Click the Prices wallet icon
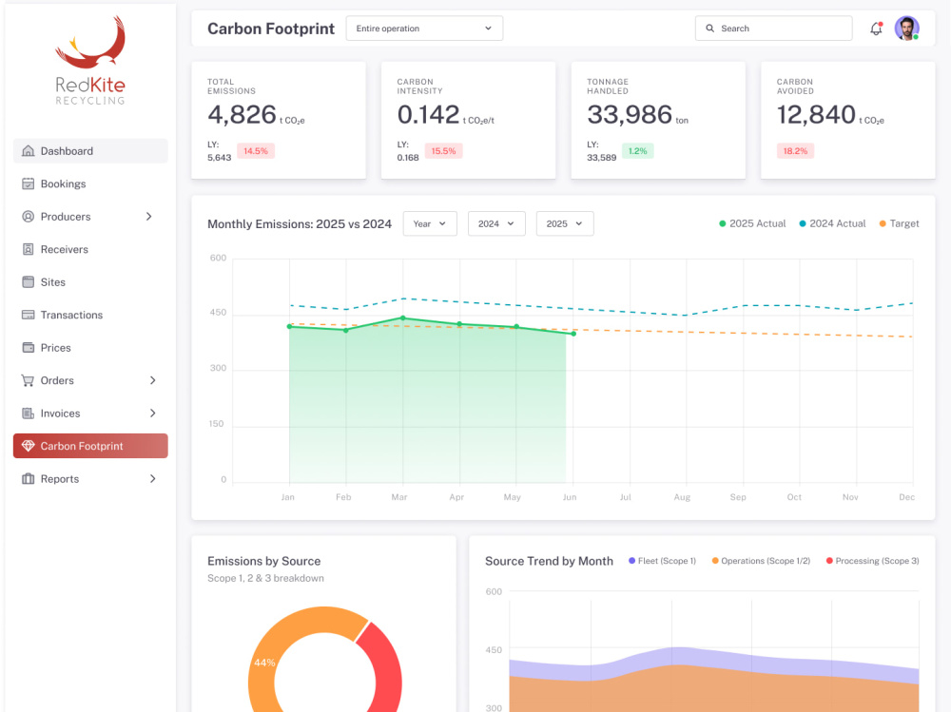The width and height of the screenshot is (951, 712). pos(28,347)
